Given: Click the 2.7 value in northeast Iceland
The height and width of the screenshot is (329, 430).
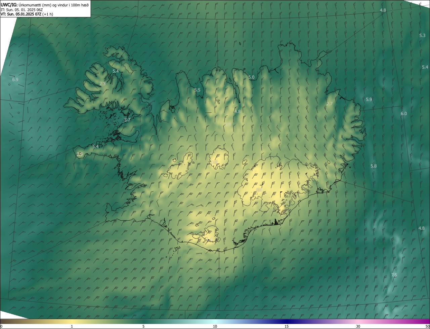Looking at the screenshot, I should (329, 104).
